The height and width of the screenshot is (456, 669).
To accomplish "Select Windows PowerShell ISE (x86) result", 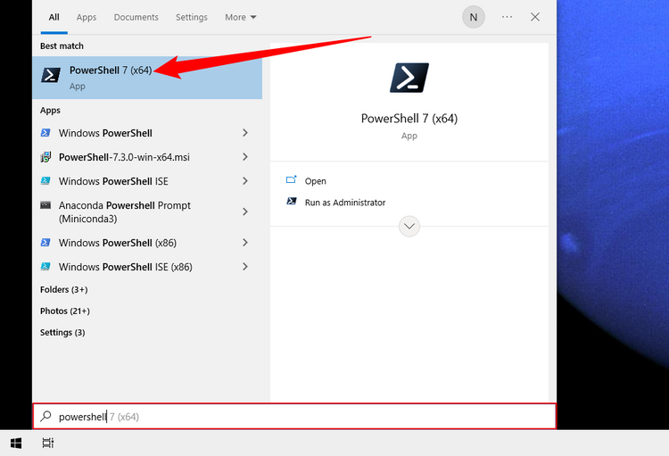I will [147, 267].
